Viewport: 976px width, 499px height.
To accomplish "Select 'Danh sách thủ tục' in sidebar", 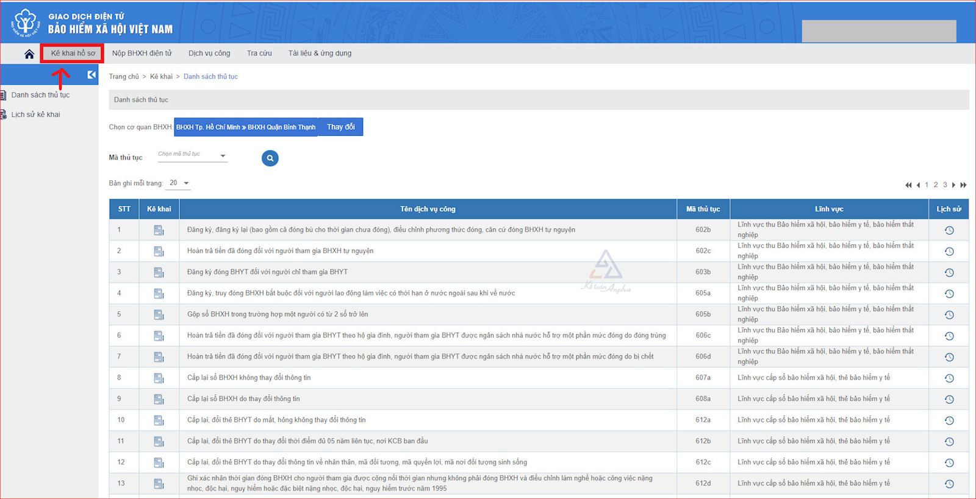I will coord(40,95).
